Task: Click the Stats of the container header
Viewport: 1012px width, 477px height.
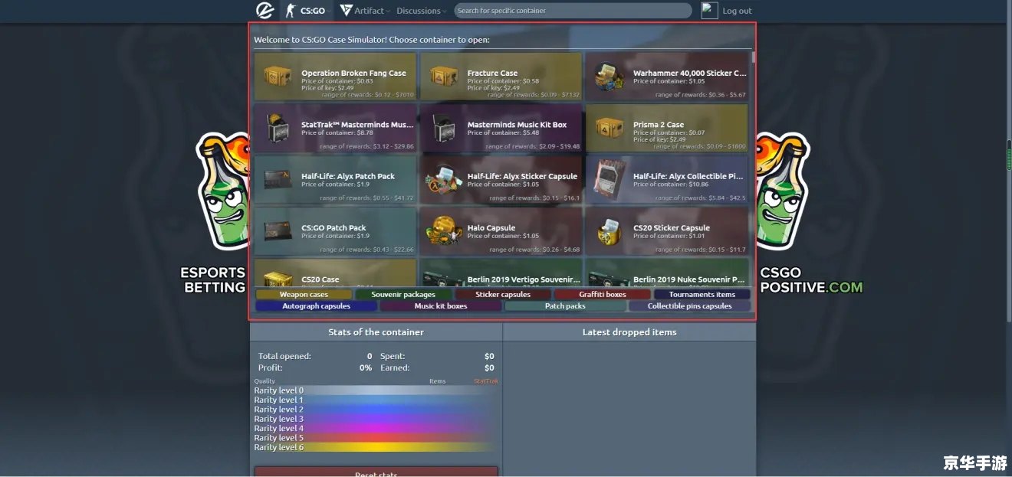Action: (x=376, y=332)
